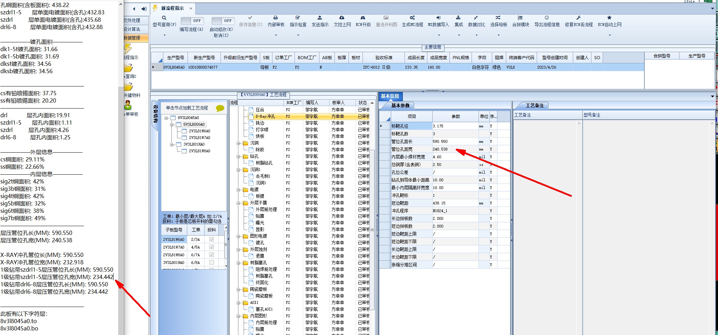Open the ECN自动上网 dropdown arrow
The width and height of the screenshot is (718, 335).
[x=610, y=35]
